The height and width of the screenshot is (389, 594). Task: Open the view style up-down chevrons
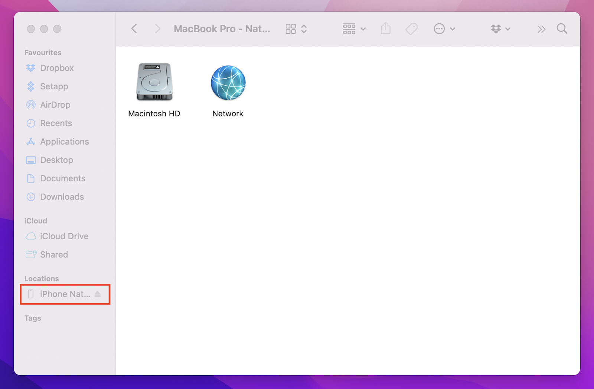point(304,29)
